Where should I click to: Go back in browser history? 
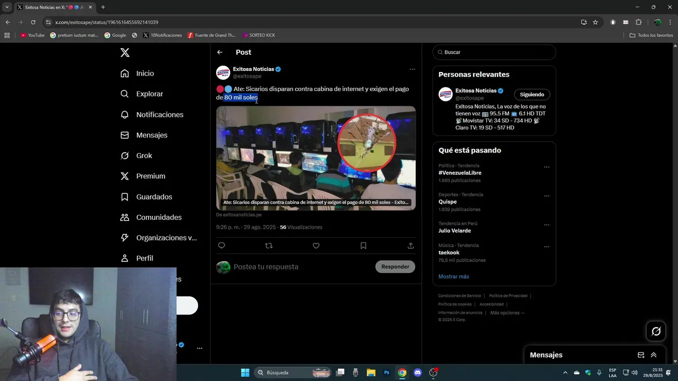tap(7, 22)
